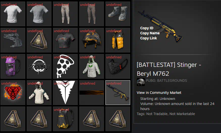Screen dimensions: 221x133
Task: Click the white arrow emblem icon
Action: click(x=65, y=93)
